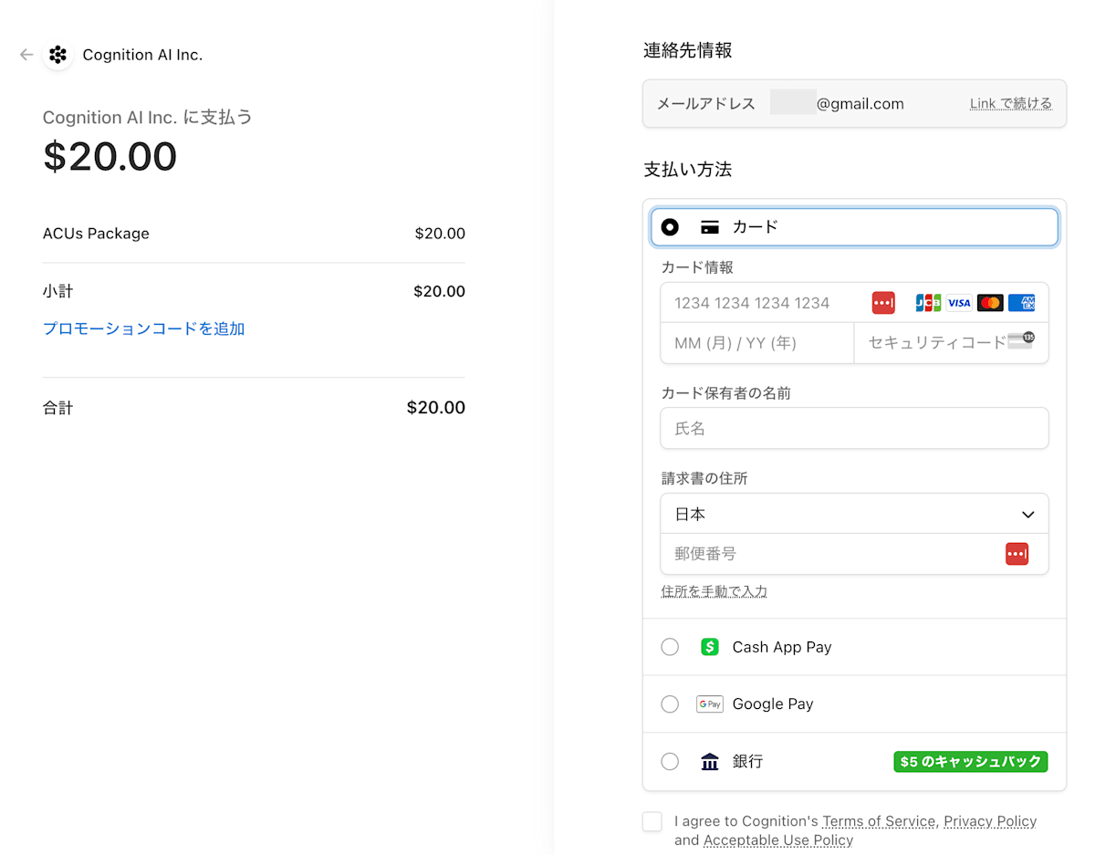
Task: Click the green Cash App Pay icon
Action: [710, 647]
